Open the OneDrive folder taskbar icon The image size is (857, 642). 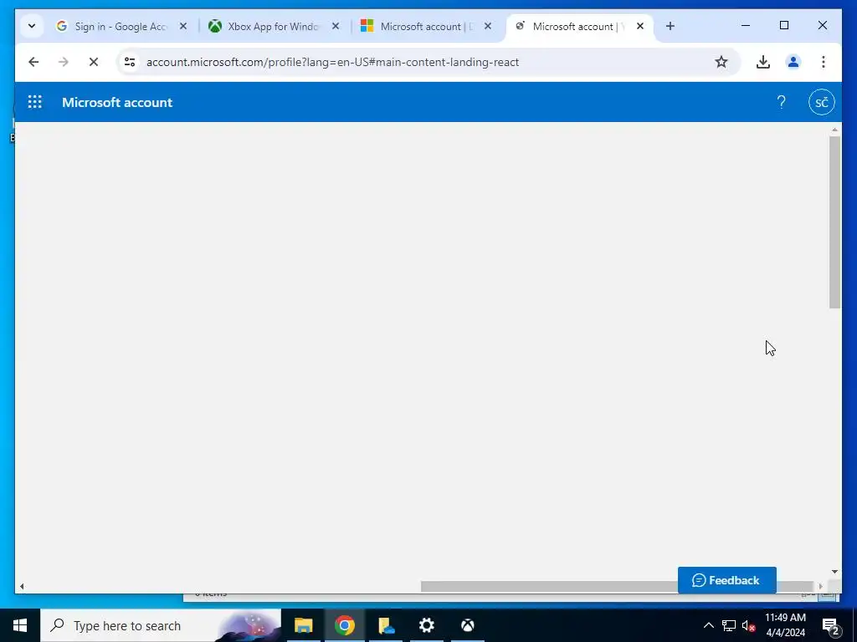point(386,625)
